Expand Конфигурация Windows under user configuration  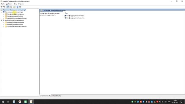(x=3, y=25)
